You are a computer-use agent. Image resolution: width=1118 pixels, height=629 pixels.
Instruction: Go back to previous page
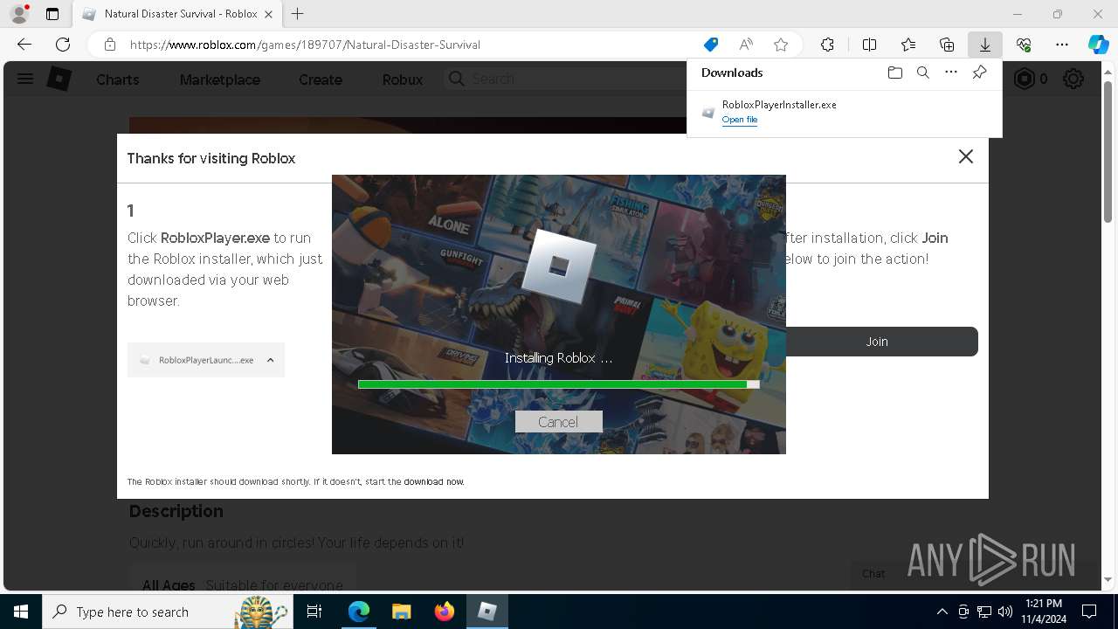click(x=24, y=45)
